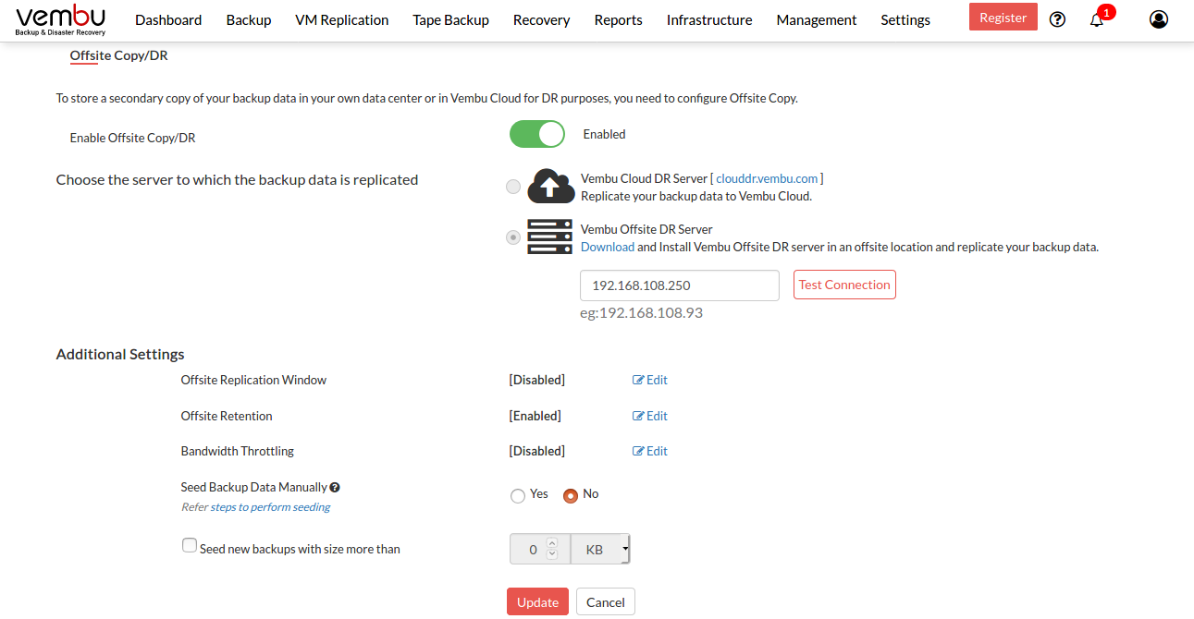Screen dimensions: 1194x619
Task: Click the Test Connection button
Action: coord(844,285)
